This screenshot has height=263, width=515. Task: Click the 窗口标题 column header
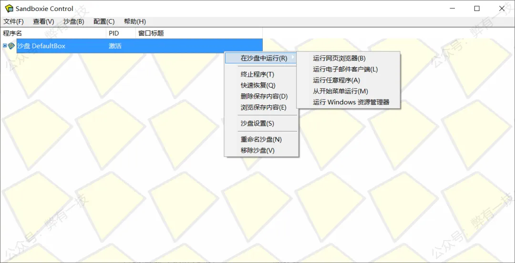199,33
